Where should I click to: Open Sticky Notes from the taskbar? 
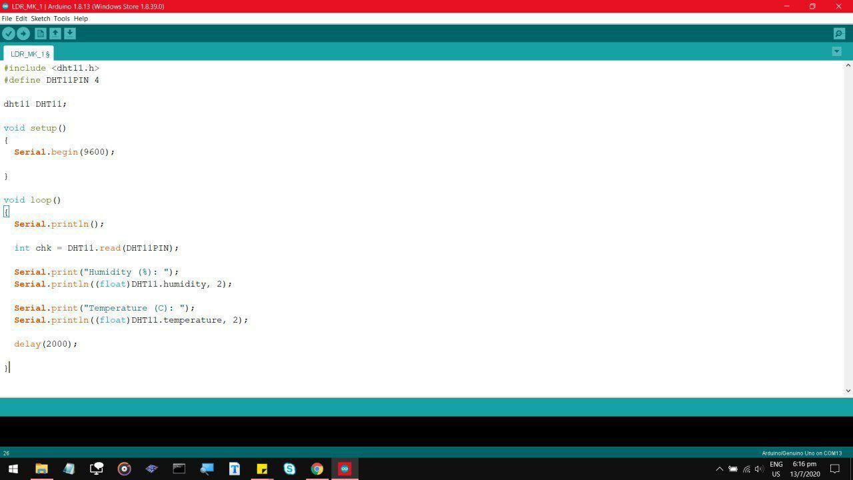(x=262, y=469)
